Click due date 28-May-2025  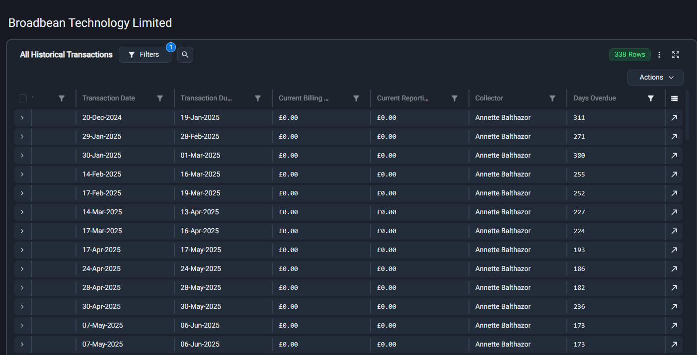point(201,288)
